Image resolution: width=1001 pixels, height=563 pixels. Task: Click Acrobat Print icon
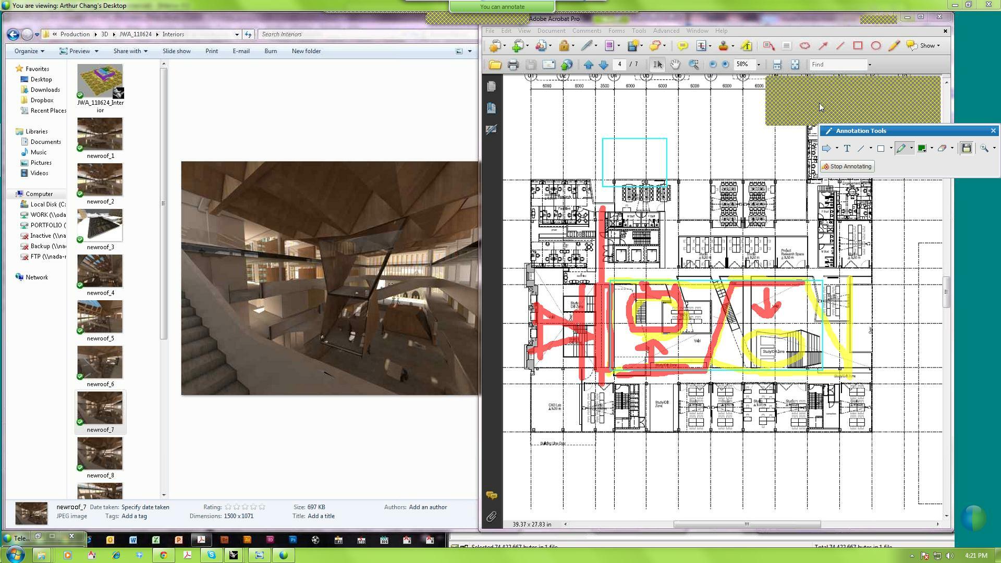click(513, 65)
